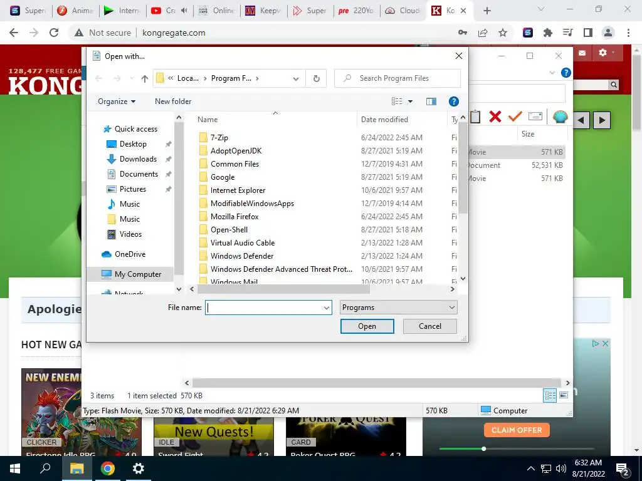Screen dimensions: 642x481
Task: Switch to details view in file manager status bar
Action: coord(550,395)
